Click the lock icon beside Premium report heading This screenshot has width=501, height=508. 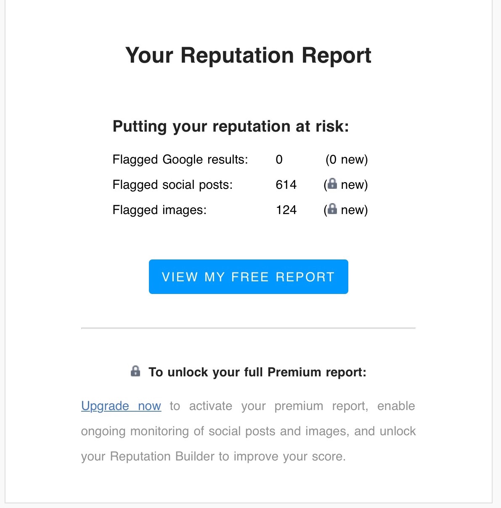point(135,371)
